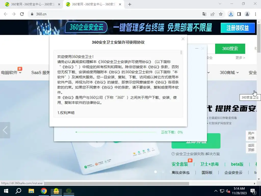The height and width of the screenshot is (196, 261).
Task: Toggle Chrome side panel icon
Action: pyautogui.click(x=239, y=14)
